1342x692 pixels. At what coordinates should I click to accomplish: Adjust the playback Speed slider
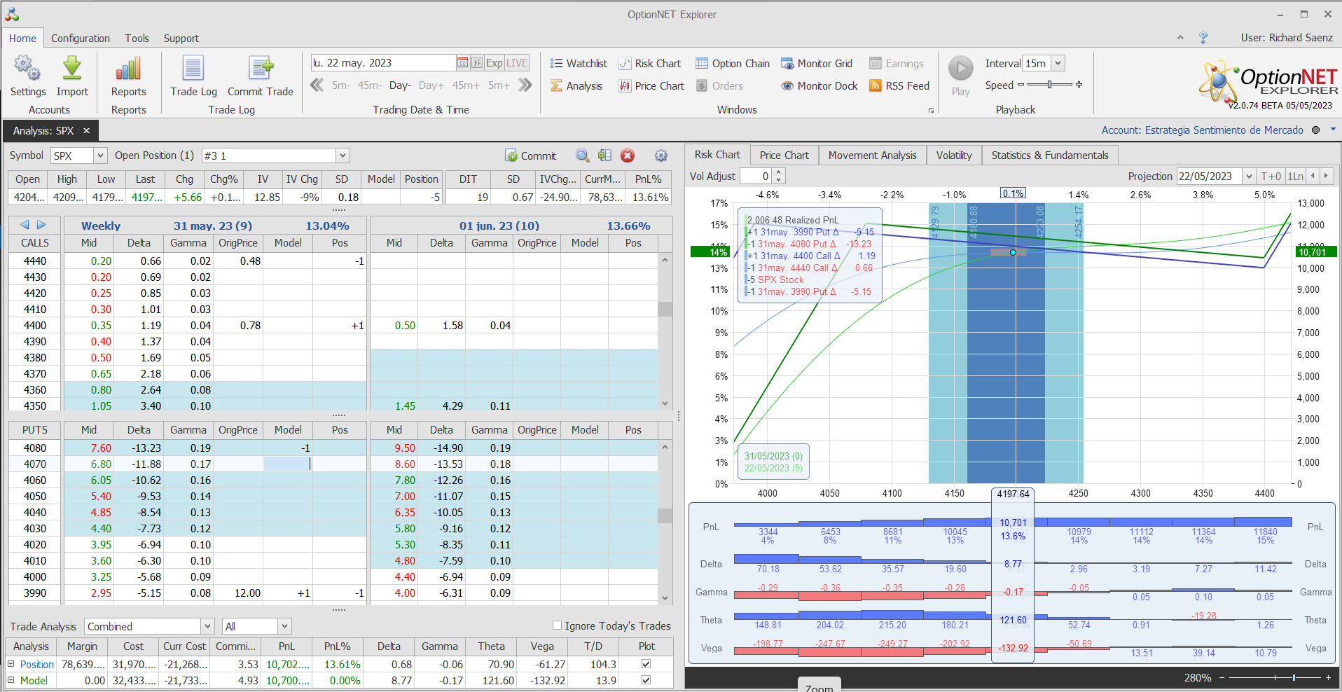1049,85
